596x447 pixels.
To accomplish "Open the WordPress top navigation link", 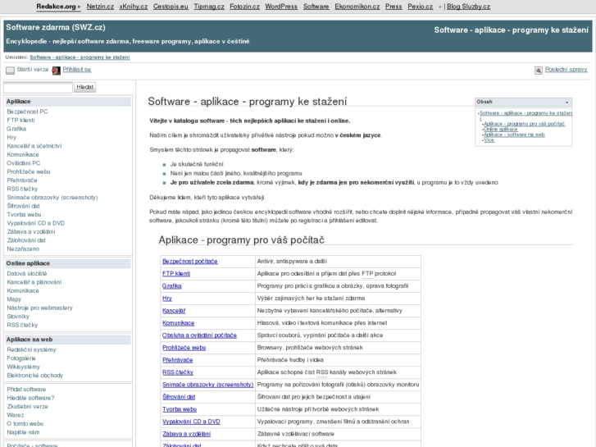I will [x=281, y=7].
